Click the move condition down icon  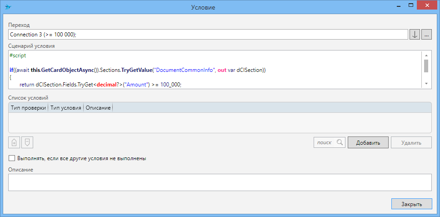point(27,142)
